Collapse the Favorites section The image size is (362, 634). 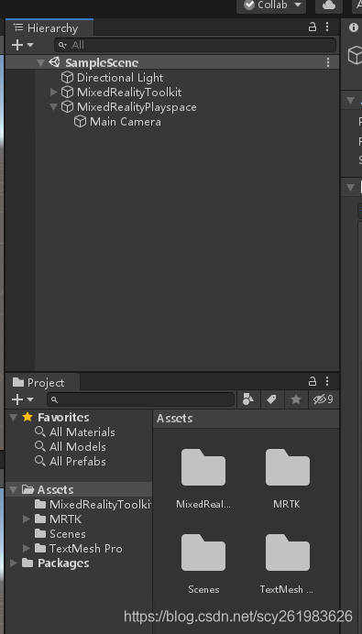pos(14,417)
